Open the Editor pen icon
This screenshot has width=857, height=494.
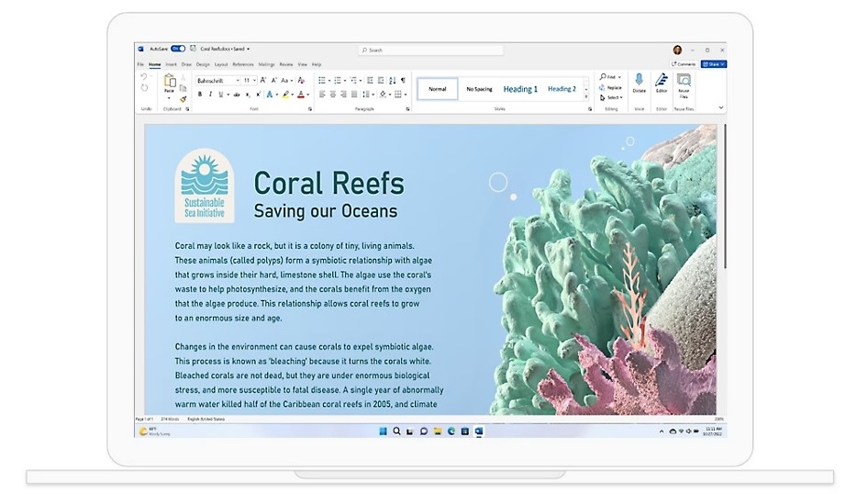(661, 81)
